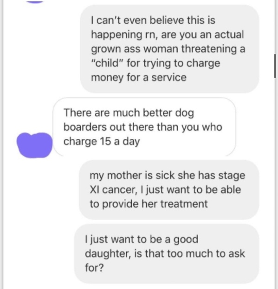Image resolution: width=278 pixels, height=289 pixels.
Task: Click the text "daughter, is that too much to ask"
Action: 165,254
